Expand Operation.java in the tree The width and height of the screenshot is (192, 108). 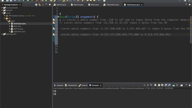10,31
